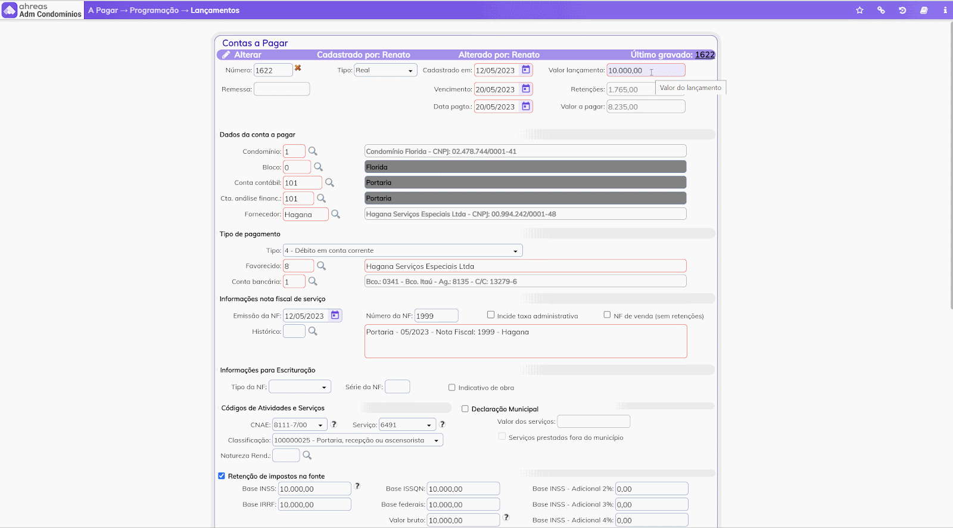This screenshot has width=953, height=528.
Task: Open the calendar for Vencimento date
Action: (526, 89)
